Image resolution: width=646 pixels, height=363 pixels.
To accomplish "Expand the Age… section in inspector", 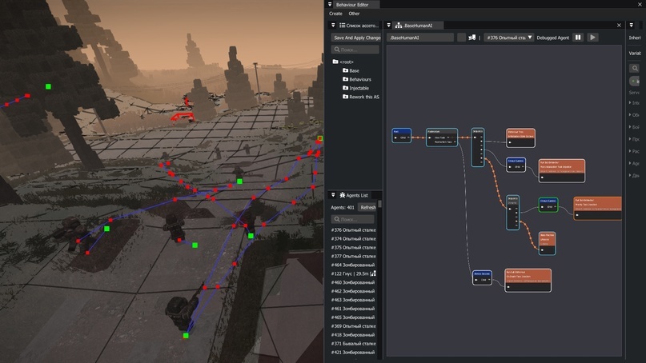I will [x=635, y=163].
